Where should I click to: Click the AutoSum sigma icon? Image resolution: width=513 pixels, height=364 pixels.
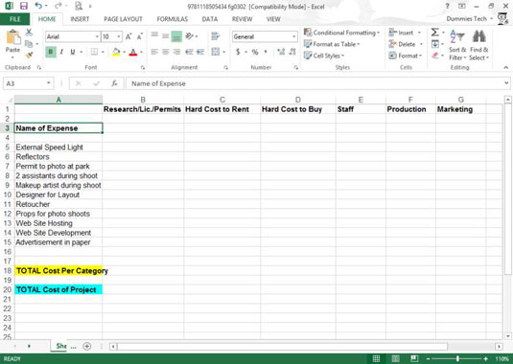(434, 33)
